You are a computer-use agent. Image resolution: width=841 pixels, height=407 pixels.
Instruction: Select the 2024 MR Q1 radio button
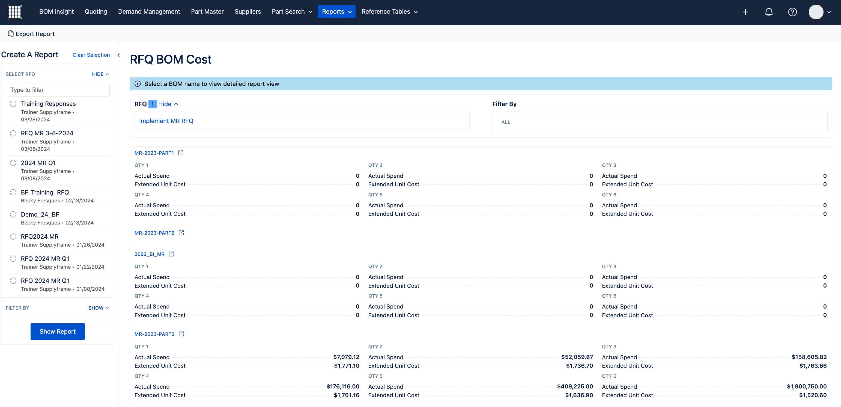tap(13, 163)
